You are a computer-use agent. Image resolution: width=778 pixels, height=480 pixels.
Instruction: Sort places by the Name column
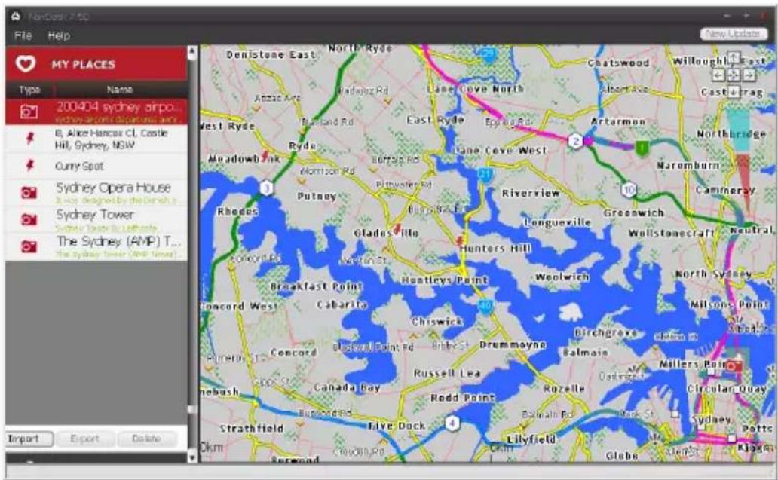pos(120,90)
